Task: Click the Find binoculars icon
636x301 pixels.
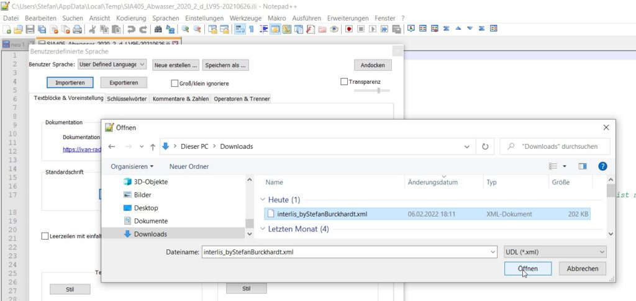Action: pos(158,29)
